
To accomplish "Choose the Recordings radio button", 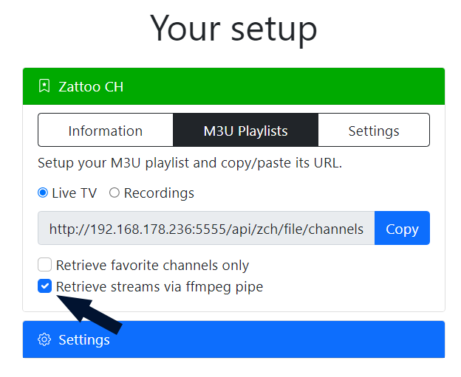I will [115, 193].
